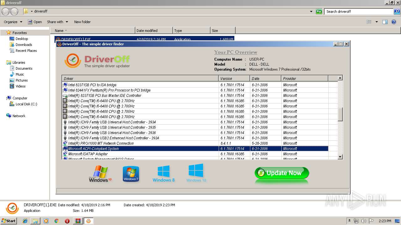Change the Explorer view layout icon
401x225 pixels.
coord(369,22)
